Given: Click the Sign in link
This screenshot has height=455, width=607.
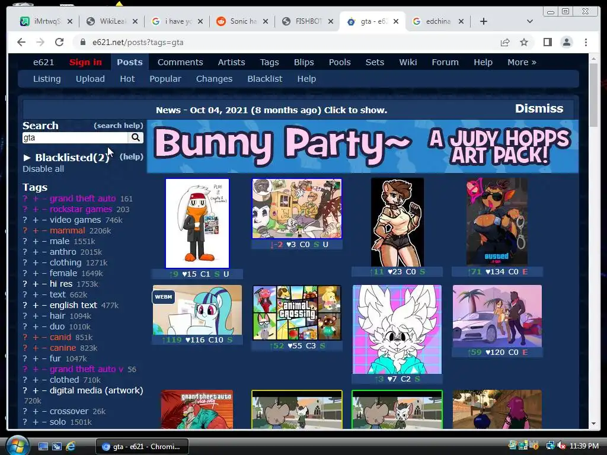Looking at the screenshot, I should 85,62.
